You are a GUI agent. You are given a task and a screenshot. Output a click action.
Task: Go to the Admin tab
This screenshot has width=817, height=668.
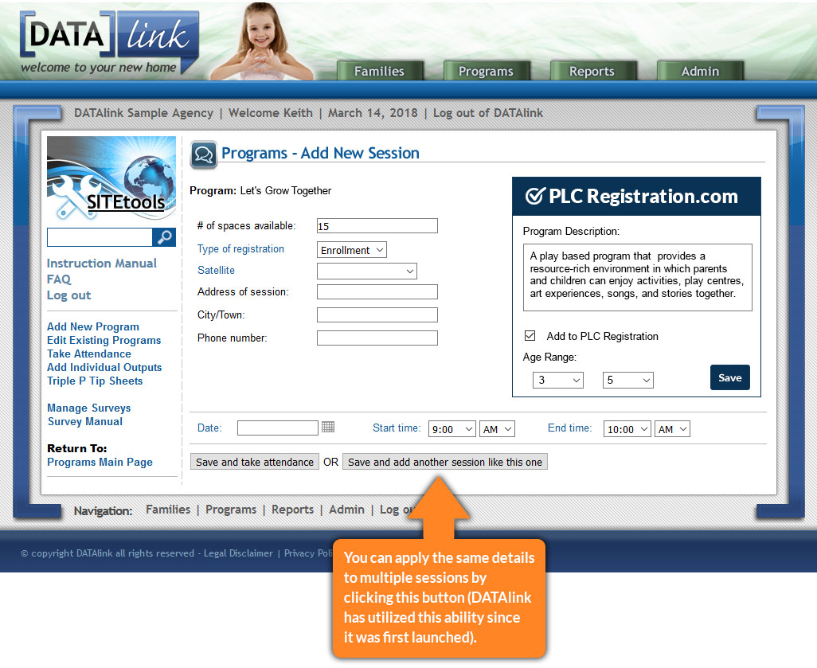pos(700,71)
